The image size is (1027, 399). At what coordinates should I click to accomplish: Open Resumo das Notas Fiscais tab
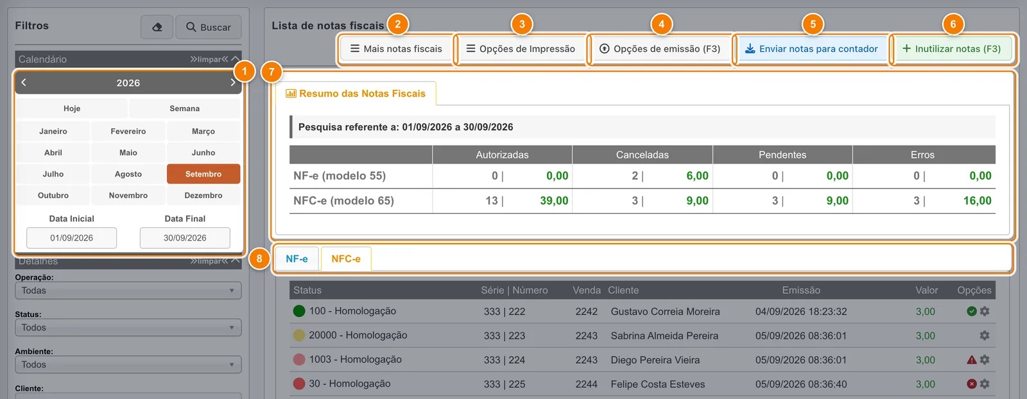(356, 94)
